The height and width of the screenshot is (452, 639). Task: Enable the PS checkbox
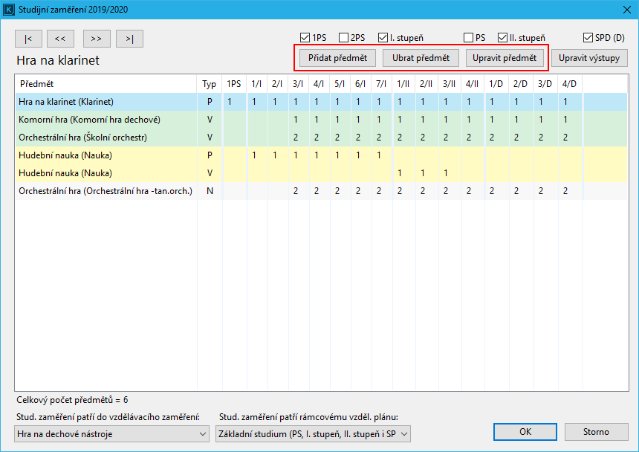(468, 37)
